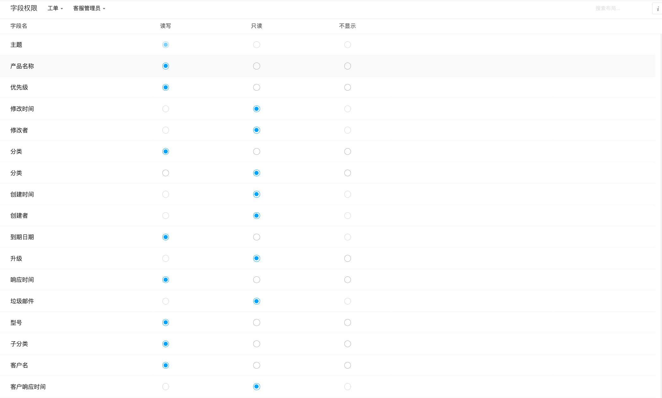Image resolution: width=662 pixels, height=398 pixels.
Task: Set first 分类 row to 只读
Action: (x=257, y=152)
